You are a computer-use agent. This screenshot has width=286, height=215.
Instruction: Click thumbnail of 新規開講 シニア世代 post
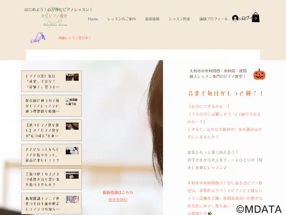72,200
